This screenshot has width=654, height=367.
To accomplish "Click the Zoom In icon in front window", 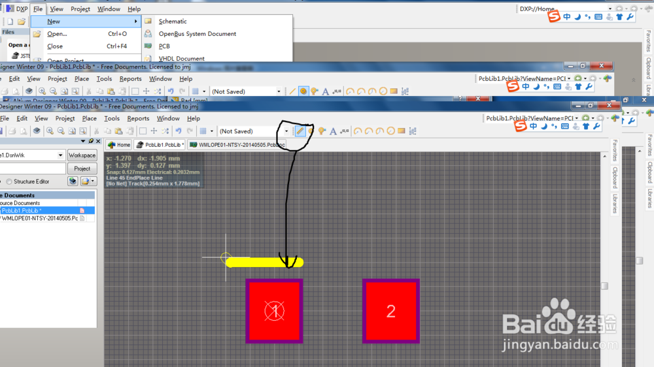I will [x=50, y=131].
